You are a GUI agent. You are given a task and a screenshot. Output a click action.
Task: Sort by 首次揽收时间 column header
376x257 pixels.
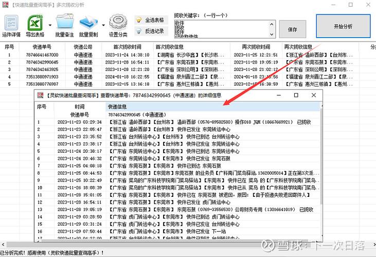pyautogui.click(x=127, y=47)
